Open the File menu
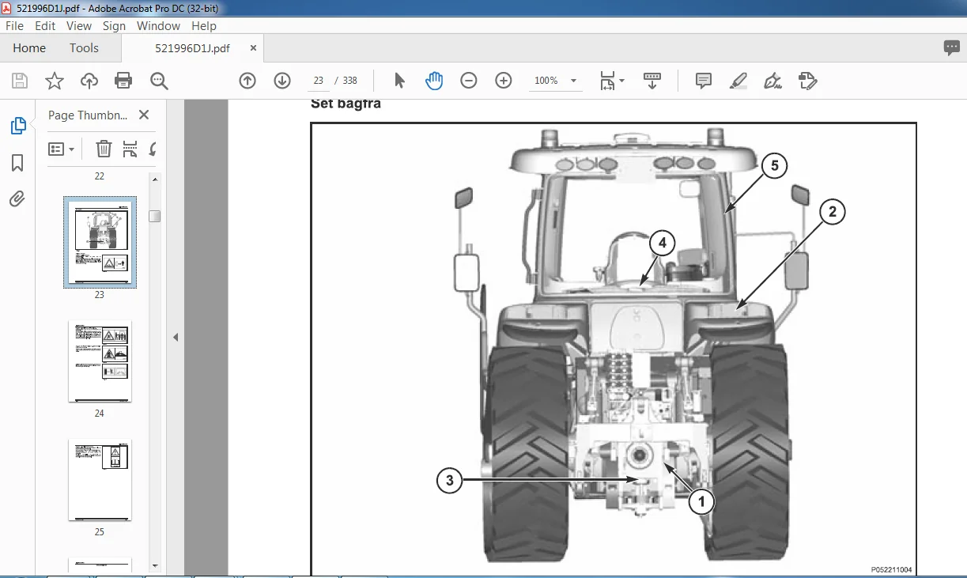This screenshot has width=967, height=578. [14, 25]
